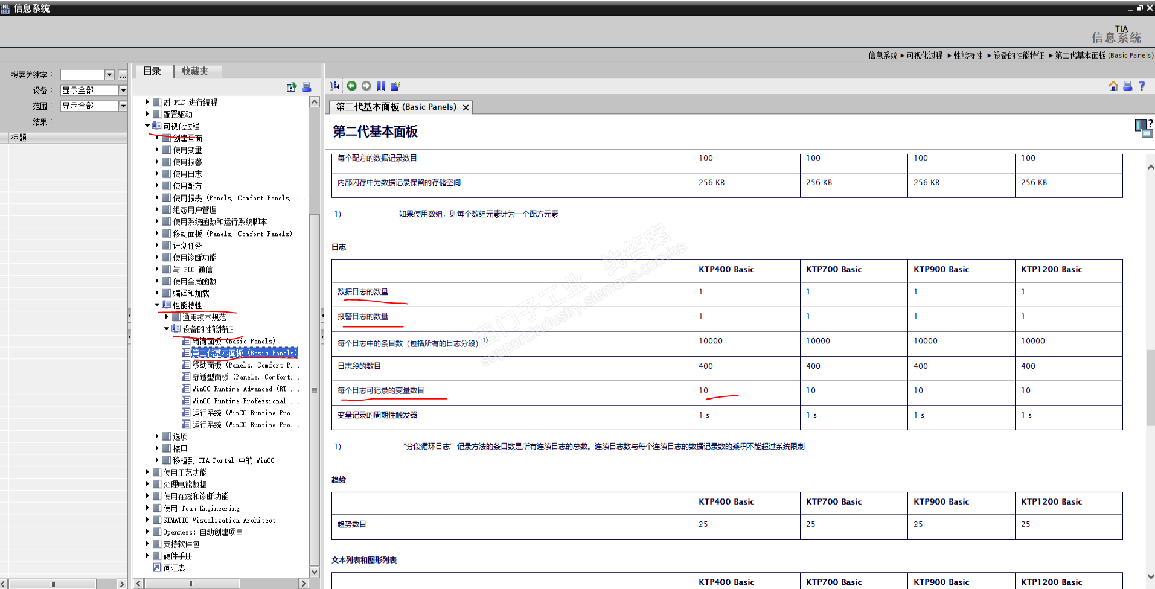Expand the 使用报警 tree node
This screenshot has height=589, width=1155.
click(x=157, y=162)
